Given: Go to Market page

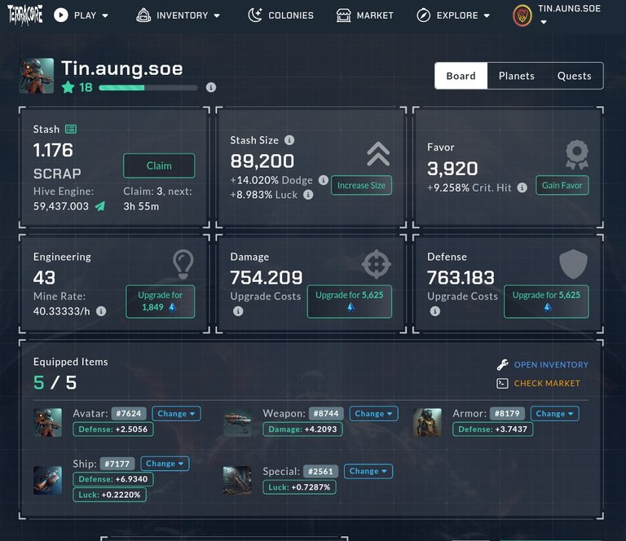Looking at the screenshot, I should click(364, 15).
